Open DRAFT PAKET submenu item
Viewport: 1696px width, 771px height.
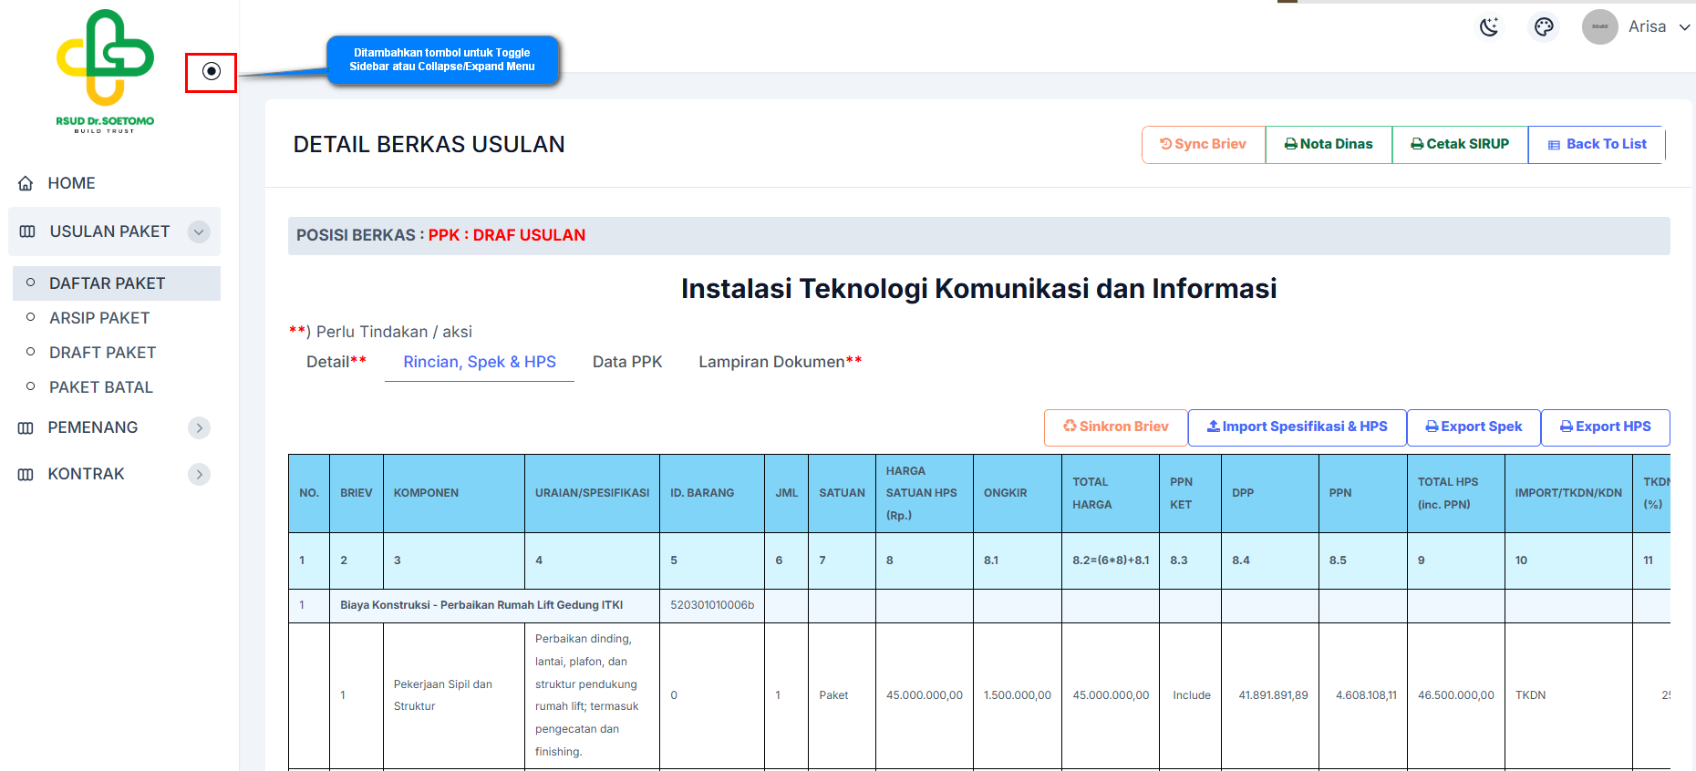(102, 353)
